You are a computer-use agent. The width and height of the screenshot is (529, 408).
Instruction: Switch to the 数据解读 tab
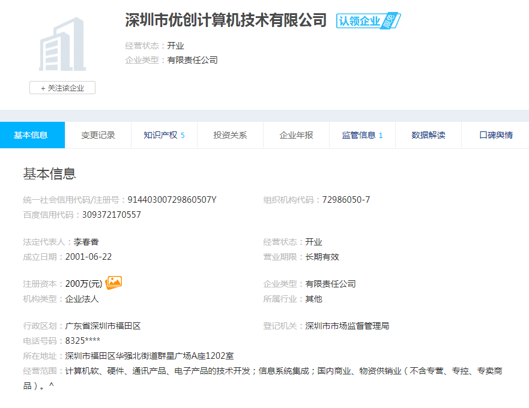pos(428,135)
